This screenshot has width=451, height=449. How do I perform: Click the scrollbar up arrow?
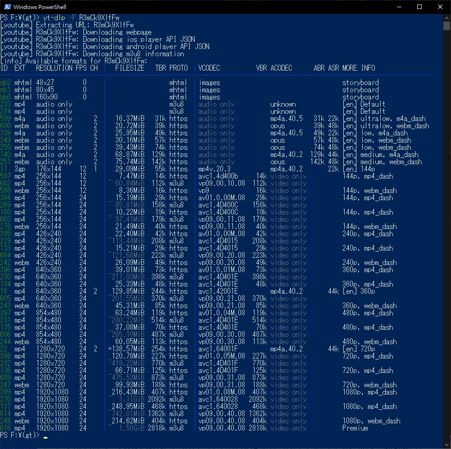pos(446,18)
